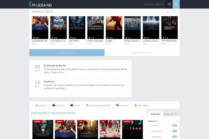Viewport: 209px width, 139px height.
Task: Click Iniciar Sesión link
Action: click(x=149, y=4)
